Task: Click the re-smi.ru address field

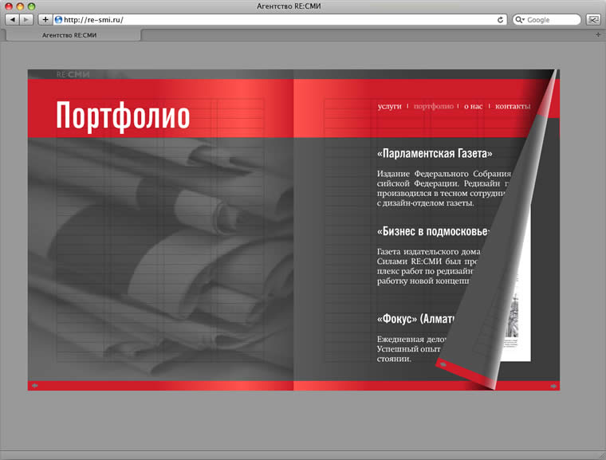Action: pyautogui.click(x=271, y=19)
